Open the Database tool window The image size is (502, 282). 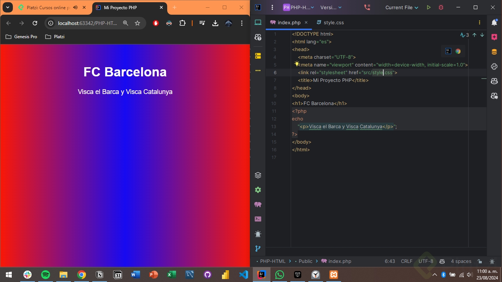coord(494,52)
